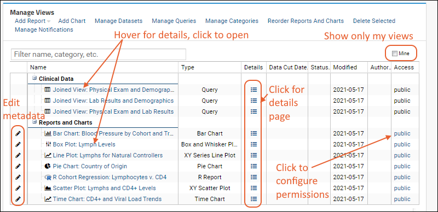The image size is (438, 212).
Task: Click the Access column header
Action: coord(405,67)
